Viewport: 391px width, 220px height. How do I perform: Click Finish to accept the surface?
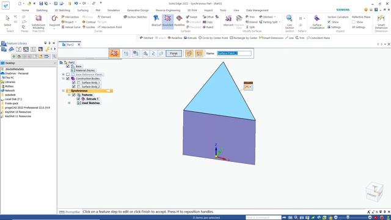pos(174,53)
